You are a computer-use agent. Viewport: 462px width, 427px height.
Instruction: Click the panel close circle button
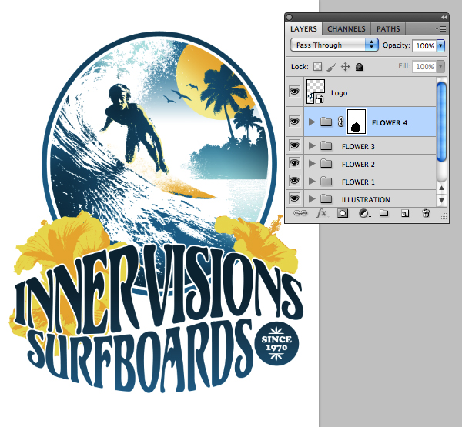click(290, 18)
